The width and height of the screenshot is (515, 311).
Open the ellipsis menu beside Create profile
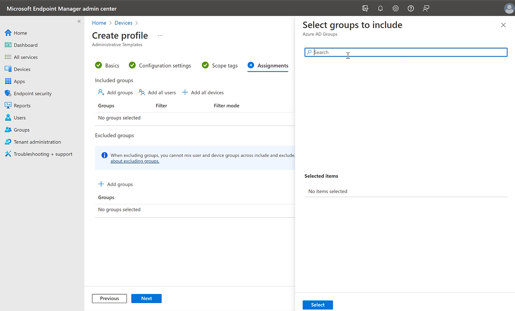point(160,36)
